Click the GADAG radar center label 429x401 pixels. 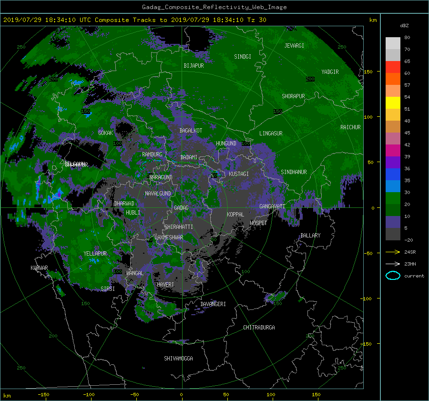182,208
